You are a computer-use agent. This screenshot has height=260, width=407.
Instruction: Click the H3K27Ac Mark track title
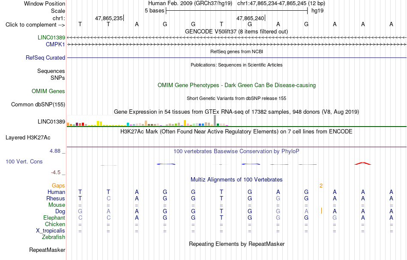click(236, 131)
